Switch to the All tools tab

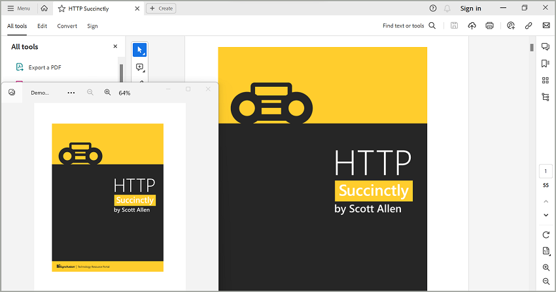click(x=17, y=26)
